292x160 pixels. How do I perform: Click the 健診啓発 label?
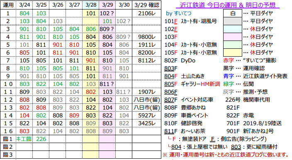click(x=192, y=123)
